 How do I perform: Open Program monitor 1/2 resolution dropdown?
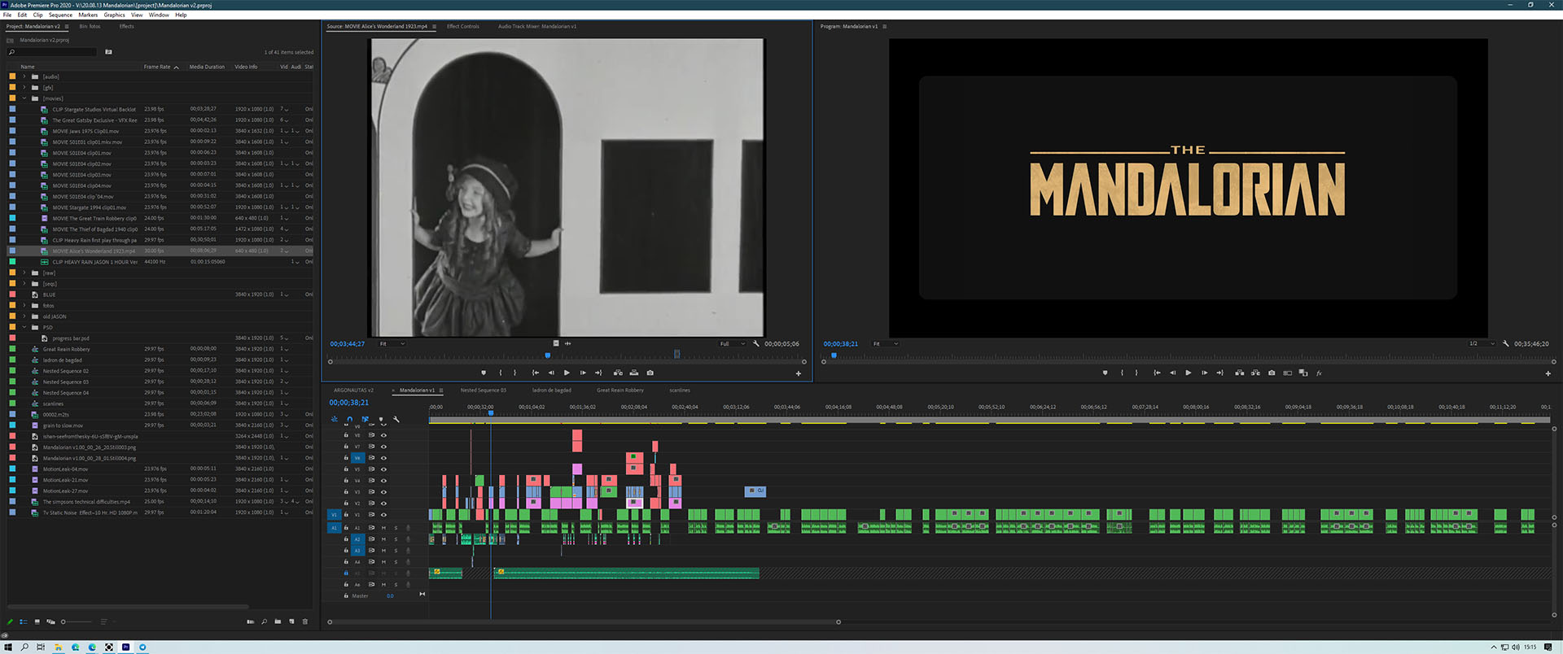1482,343
